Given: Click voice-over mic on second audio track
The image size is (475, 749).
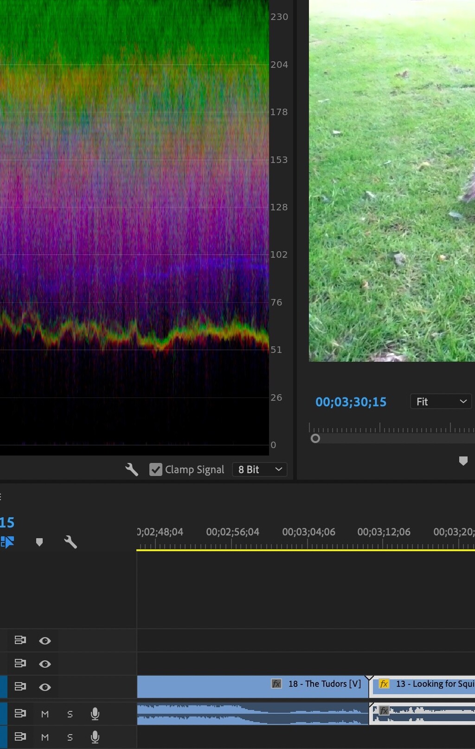Looking at the screenshot, I should point(95,737).
